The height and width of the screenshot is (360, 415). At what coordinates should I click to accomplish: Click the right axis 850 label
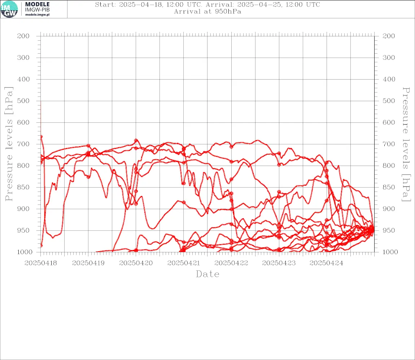pyautogui.click(x=389, y=187)
